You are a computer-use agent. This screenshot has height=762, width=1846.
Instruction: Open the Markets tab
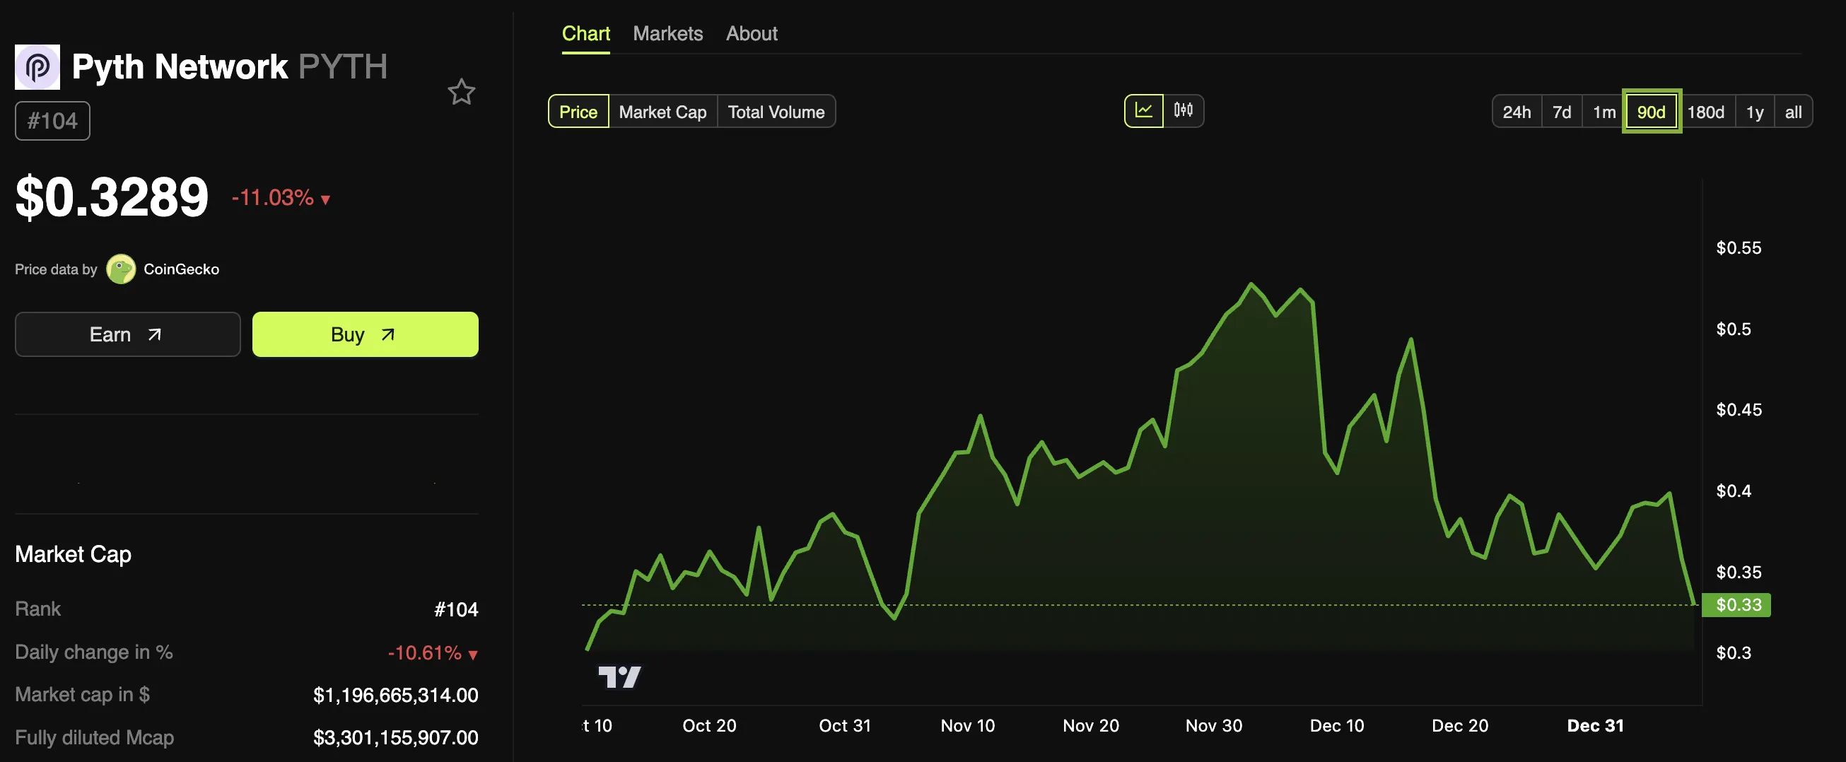pos(668,34)
